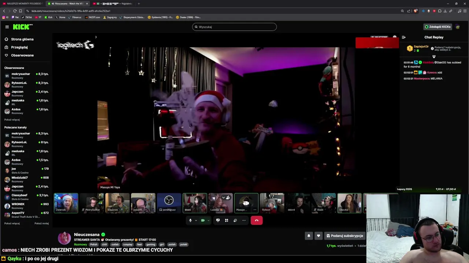Collapse the Chat Replay panel

(403, 37)
